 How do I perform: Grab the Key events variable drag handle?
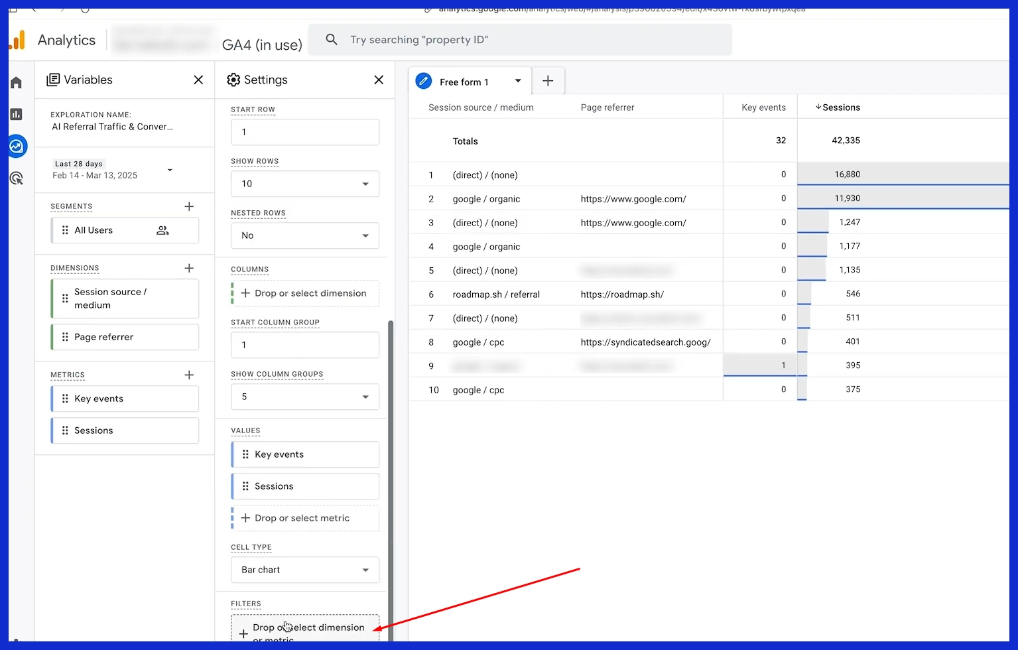(65, 399)
